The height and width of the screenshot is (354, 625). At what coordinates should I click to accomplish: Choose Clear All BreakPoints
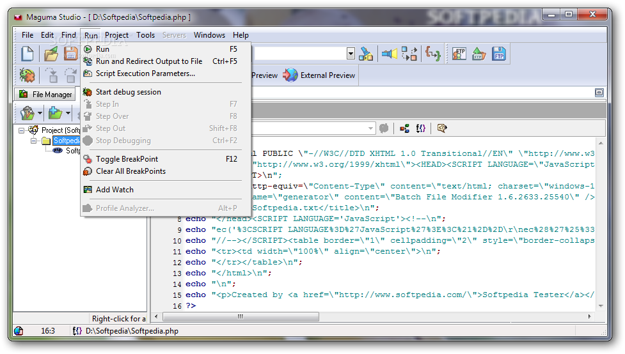tap(166, 171)
